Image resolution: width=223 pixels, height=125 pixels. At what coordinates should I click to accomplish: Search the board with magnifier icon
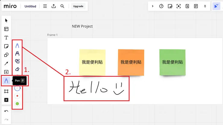62,6
